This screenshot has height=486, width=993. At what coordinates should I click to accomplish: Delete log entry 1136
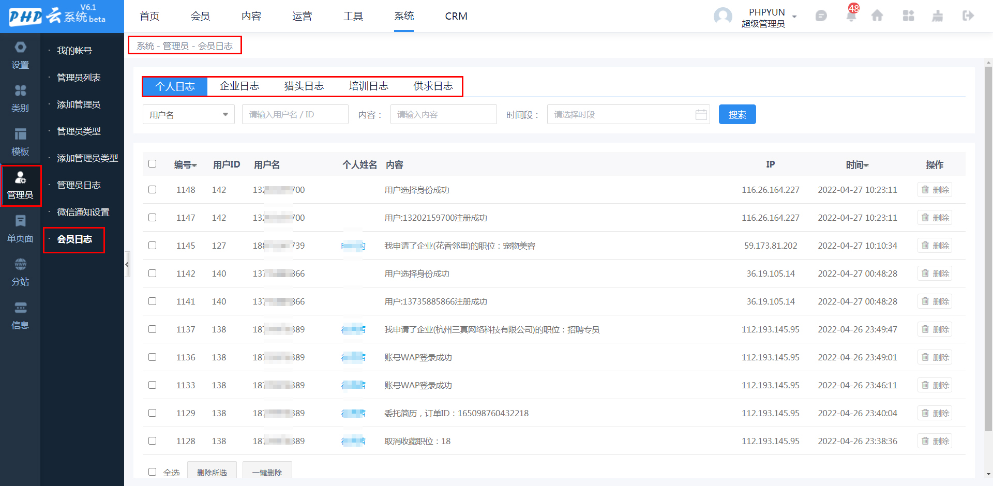(935, 357)
